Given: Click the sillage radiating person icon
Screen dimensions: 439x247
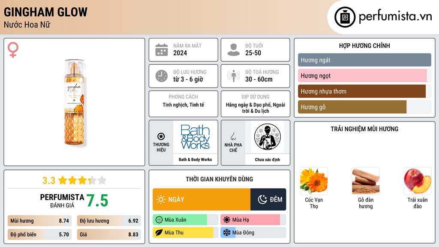Looking at the screenshot, I should pyautogui.click(x=234, y=76).
